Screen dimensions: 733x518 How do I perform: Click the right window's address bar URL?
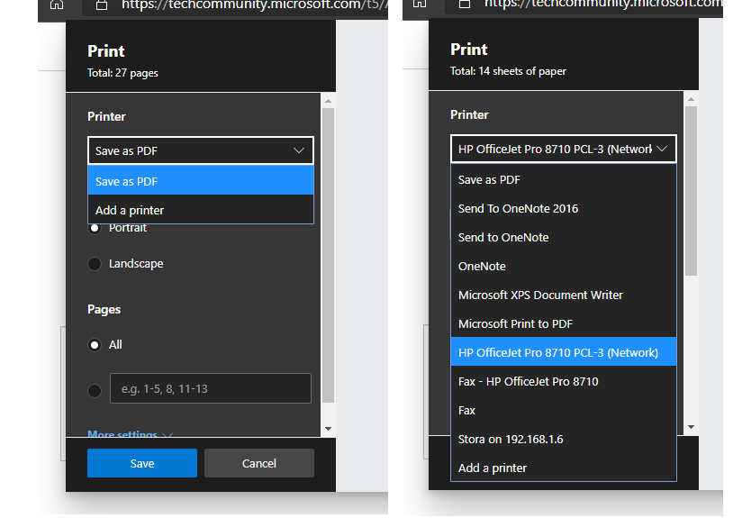click(603, 4)
